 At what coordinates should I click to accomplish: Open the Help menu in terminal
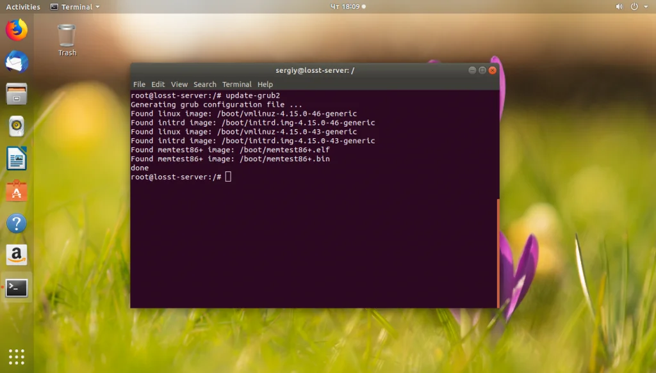point(265,84)
